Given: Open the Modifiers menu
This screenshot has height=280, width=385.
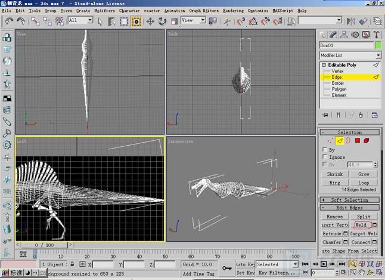Looking at the screenshot, I should point(104,11).
